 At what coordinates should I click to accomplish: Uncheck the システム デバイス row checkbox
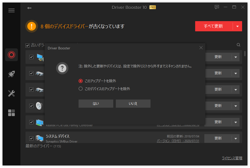(31, 138)
